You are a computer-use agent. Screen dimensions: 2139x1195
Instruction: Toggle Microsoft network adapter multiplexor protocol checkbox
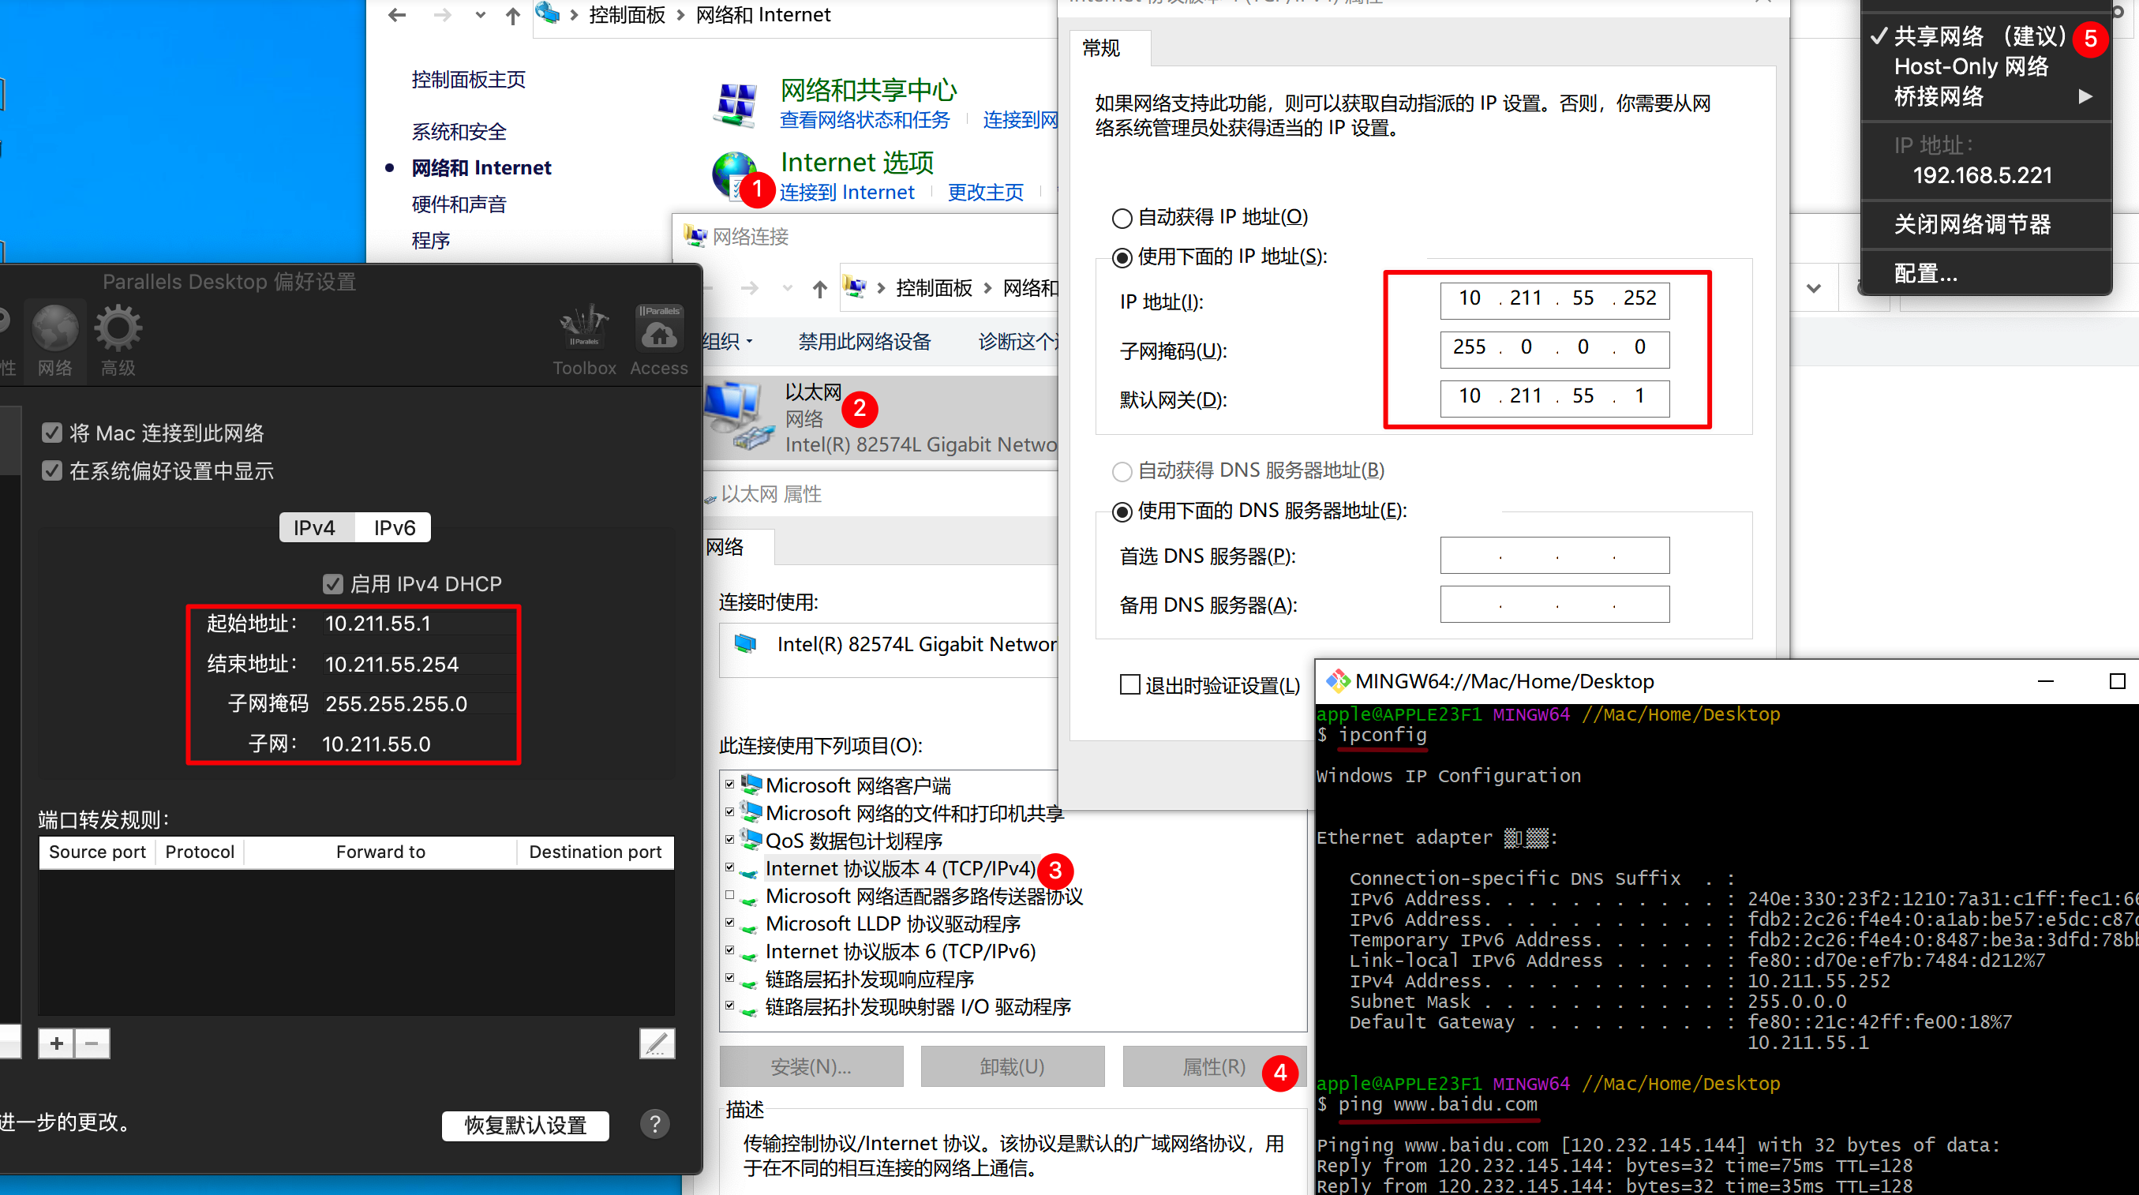coord(730,894)
